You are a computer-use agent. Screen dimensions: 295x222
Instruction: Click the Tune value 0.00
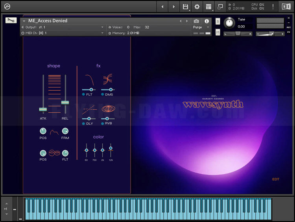tap(241, 26)
